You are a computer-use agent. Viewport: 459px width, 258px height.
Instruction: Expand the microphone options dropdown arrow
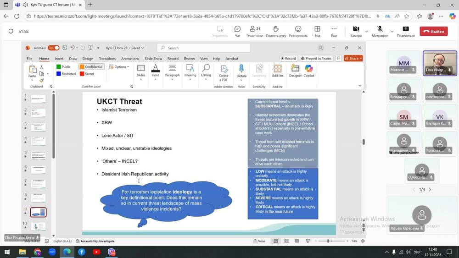[392, 31]
